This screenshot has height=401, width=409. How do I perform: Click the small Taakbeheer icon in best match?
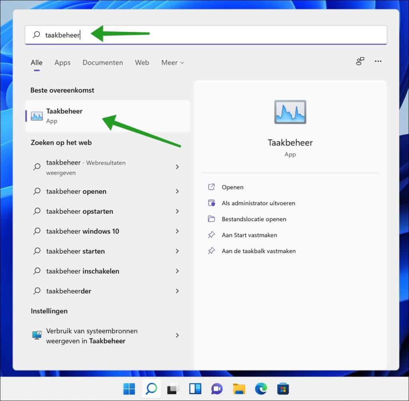37,116
